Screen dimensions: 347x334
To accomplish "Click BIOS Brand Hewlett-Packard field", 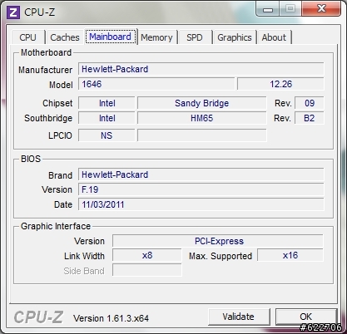I will point(201,174).
